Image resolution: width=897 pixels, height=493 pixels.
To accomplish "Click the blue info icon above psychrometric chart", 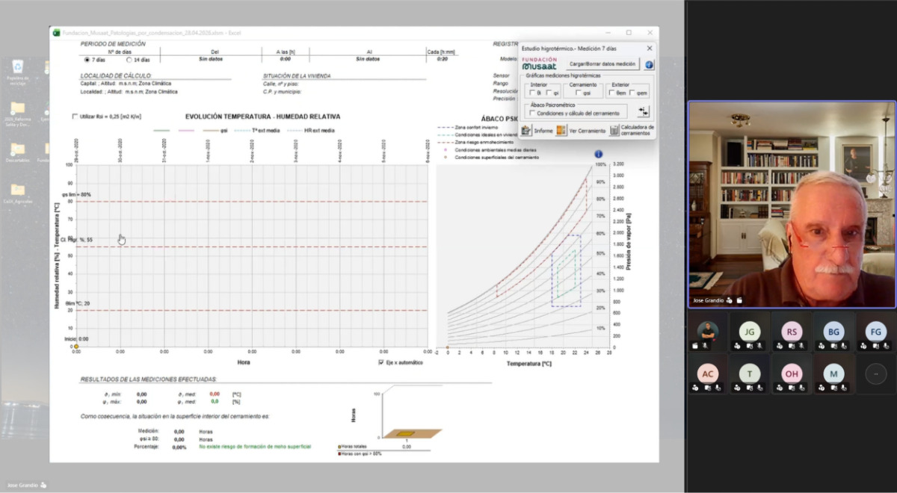I will 598,154.
